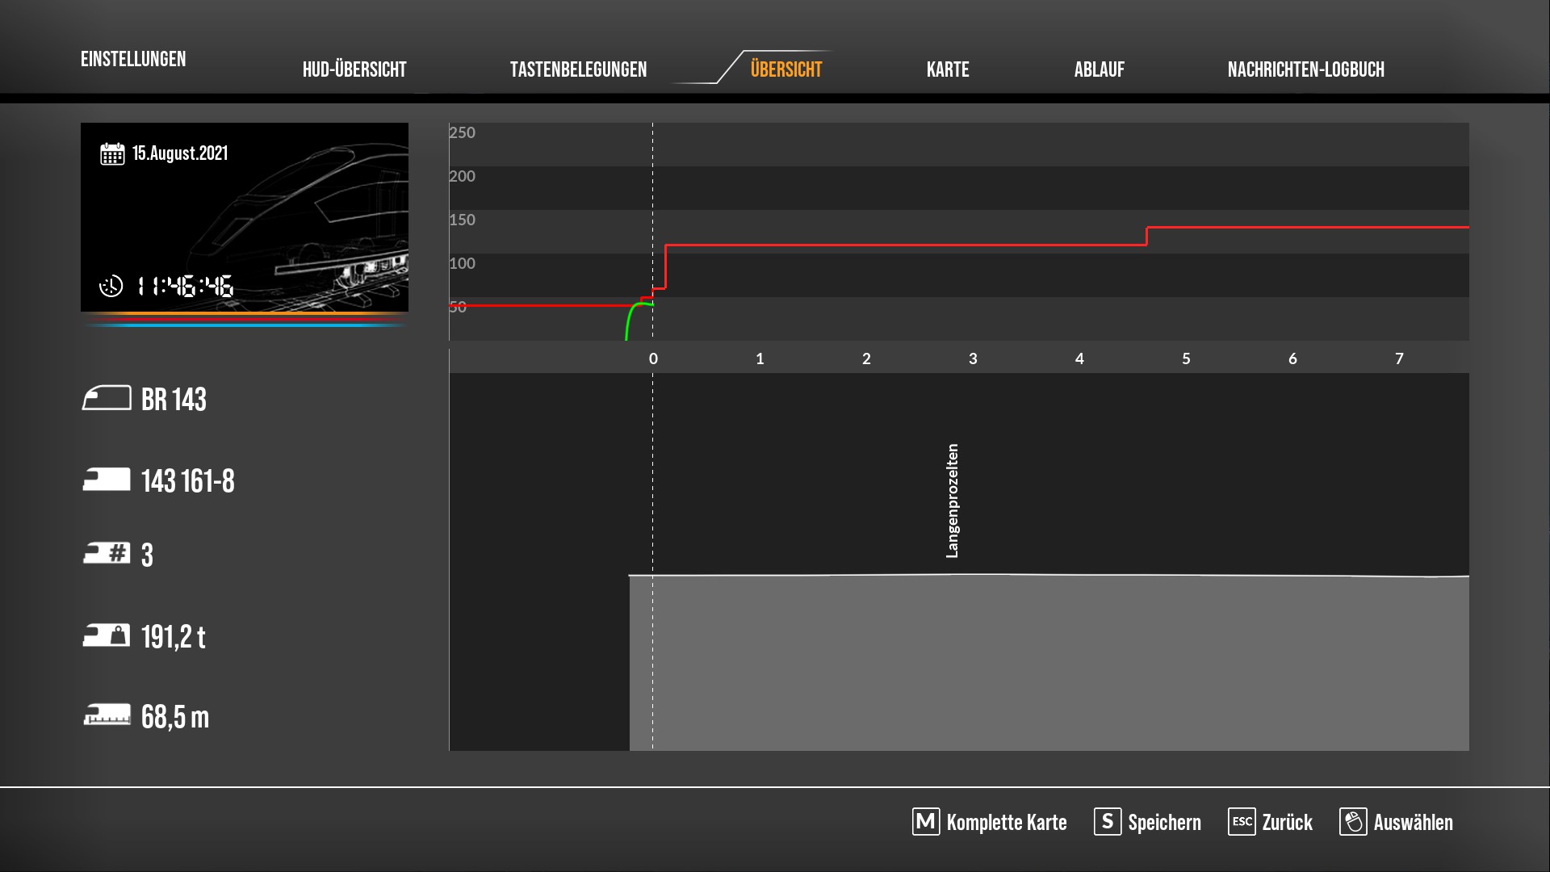Open the Karte tab
The height and width of the screenshot is (872, 1550).
coord(948,69)
